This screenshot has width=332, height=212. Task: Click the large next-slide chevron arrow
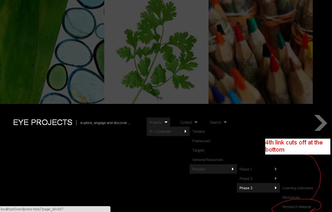(321, 123)
